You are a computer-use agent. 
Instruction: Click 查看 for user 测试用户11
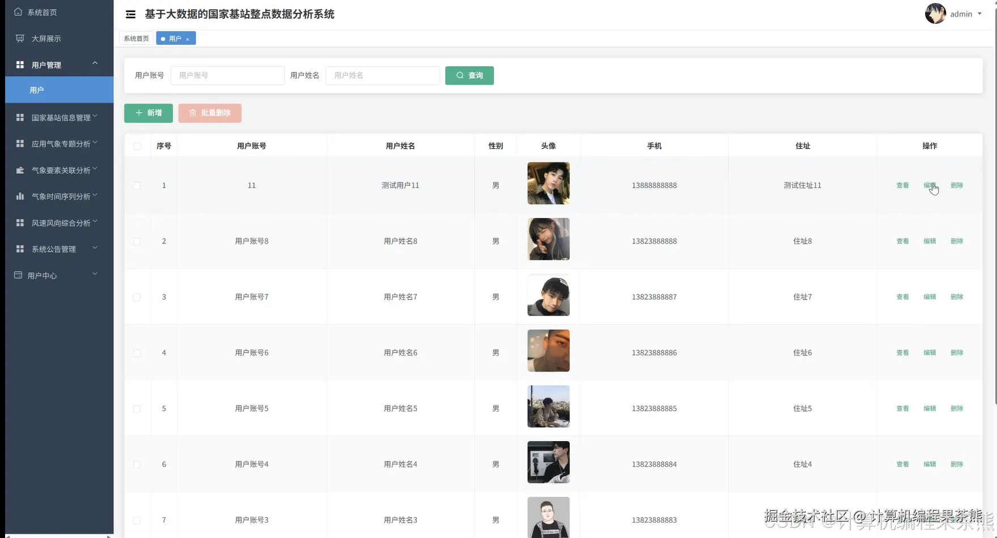tap(902, 186)
